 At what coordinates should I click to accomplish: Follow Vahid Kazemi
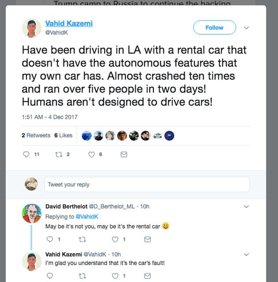point(214,28)
